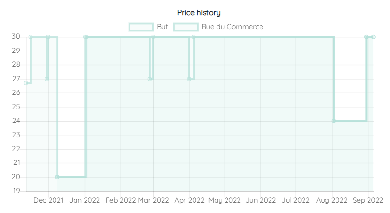Click the Dec 2021 axis label

point(48,200)
